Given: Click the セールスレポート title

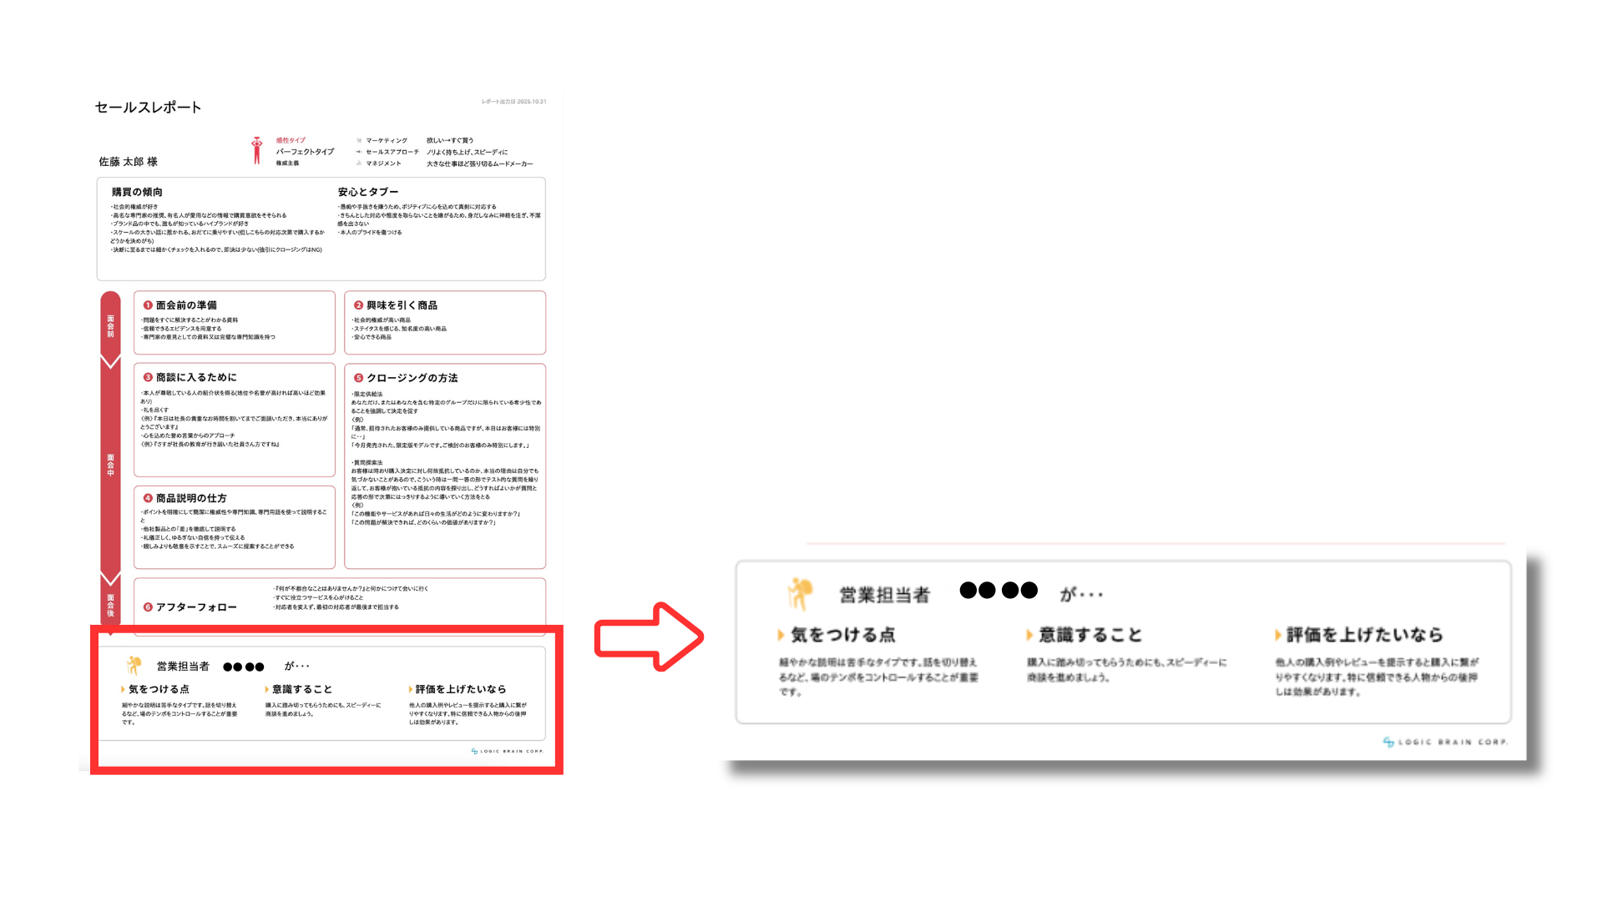Looking at the screenshot, I should 148,108.
